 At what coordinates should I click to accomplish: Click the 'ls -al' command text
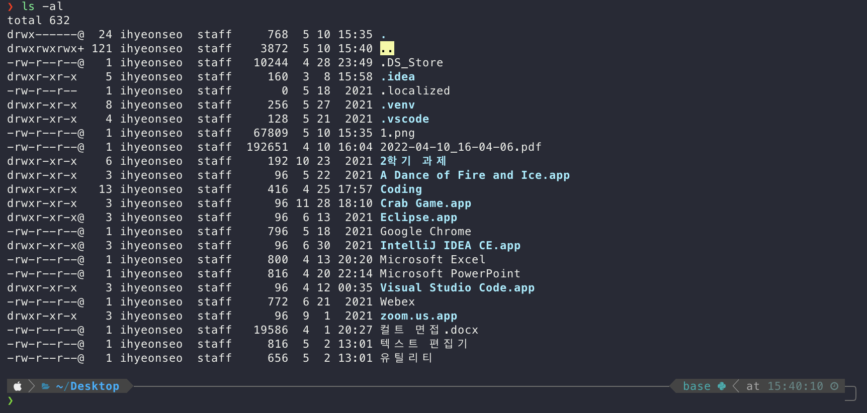point(42,7)
